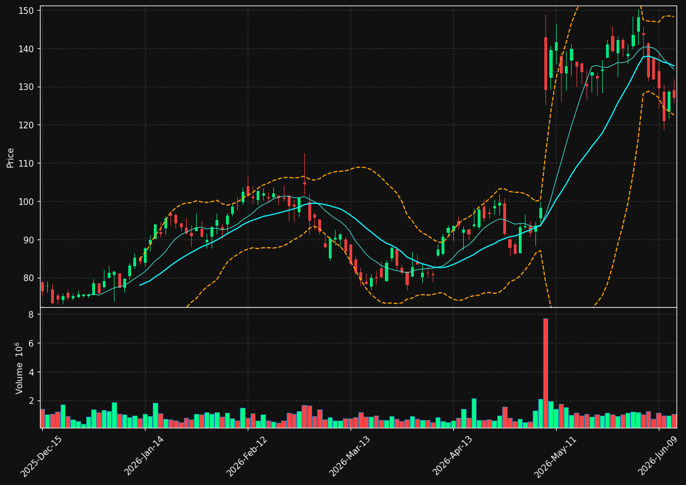This screenshot has height=485, width=686.
Task: Click the Volume 10⁶ axis title
Action: [x=19, y=368]
